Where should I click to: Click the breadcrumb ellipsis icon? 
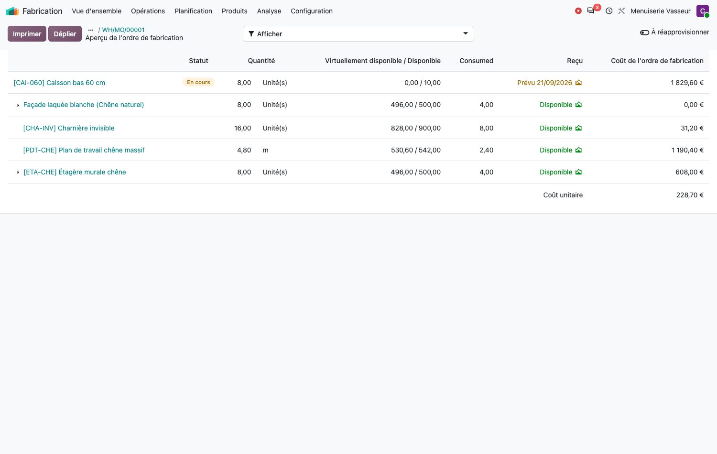[x=91, y=30]
